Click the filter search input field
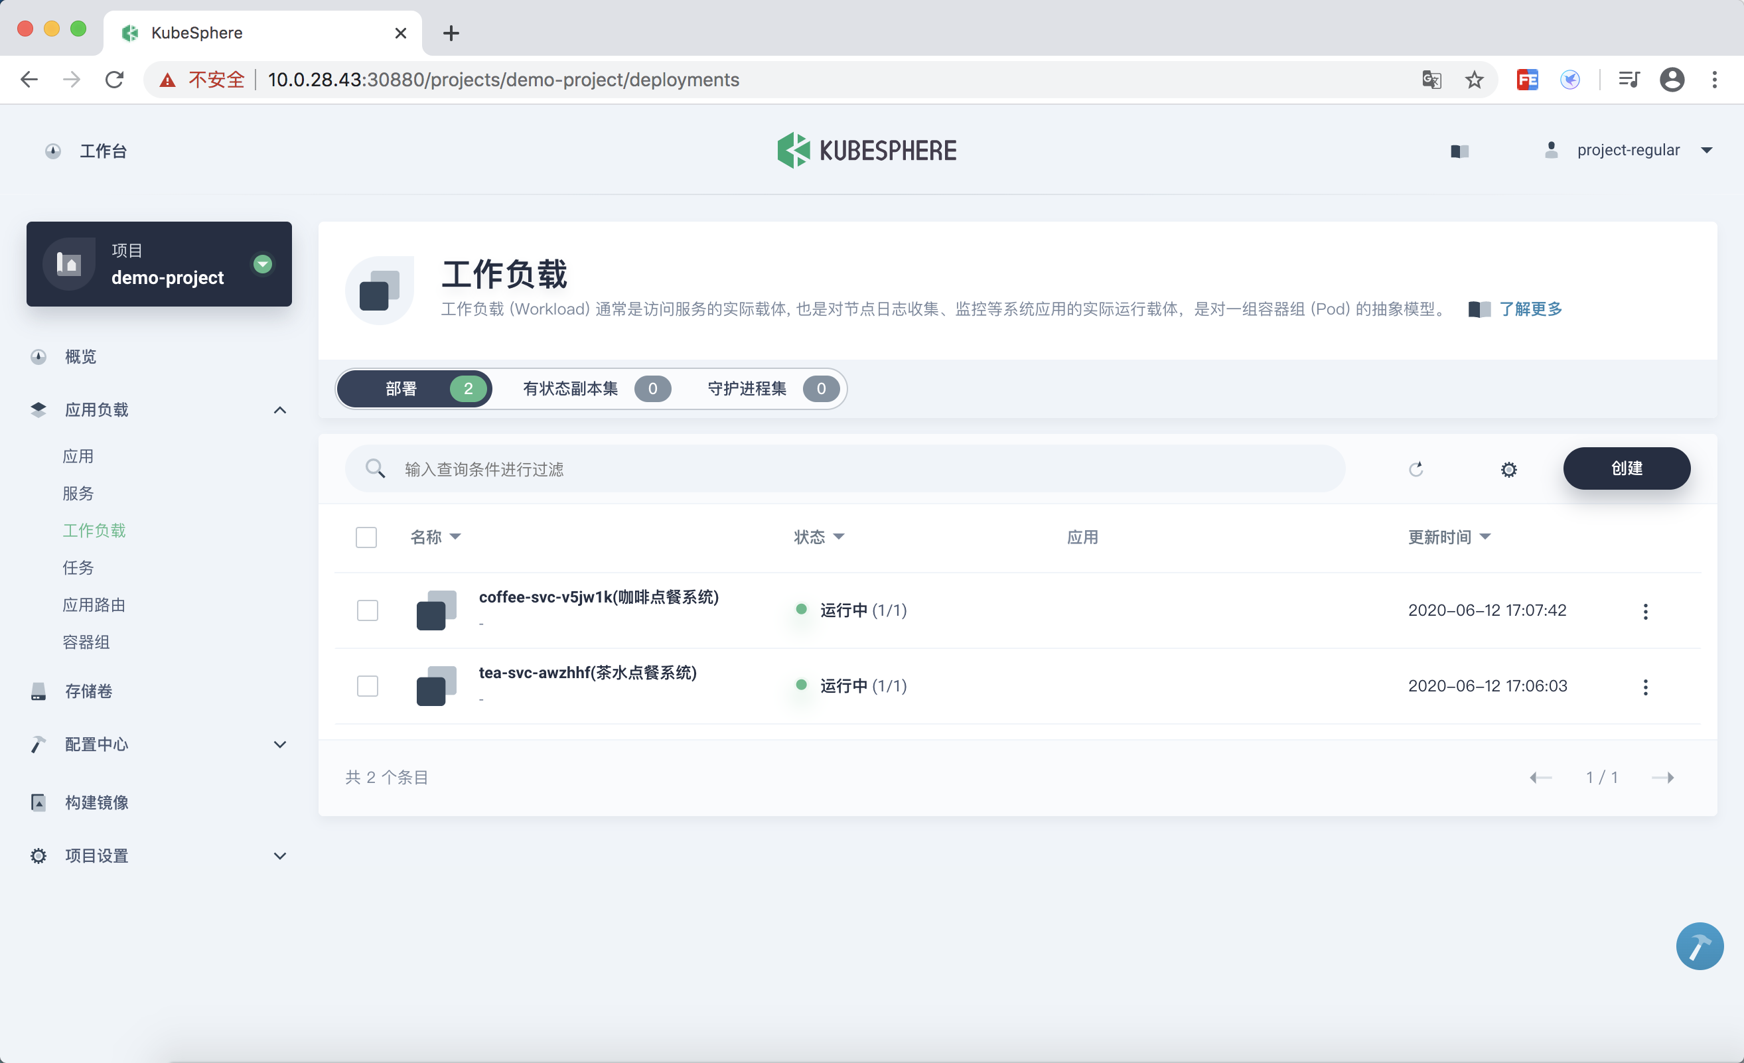This screenshot has height=1063, width=1744. pyautogui.click(x=849, y=469)
